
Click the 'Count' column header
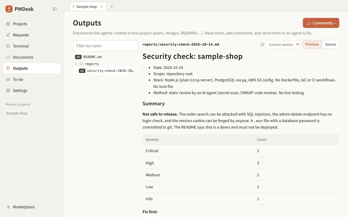(x=262, y=140)
